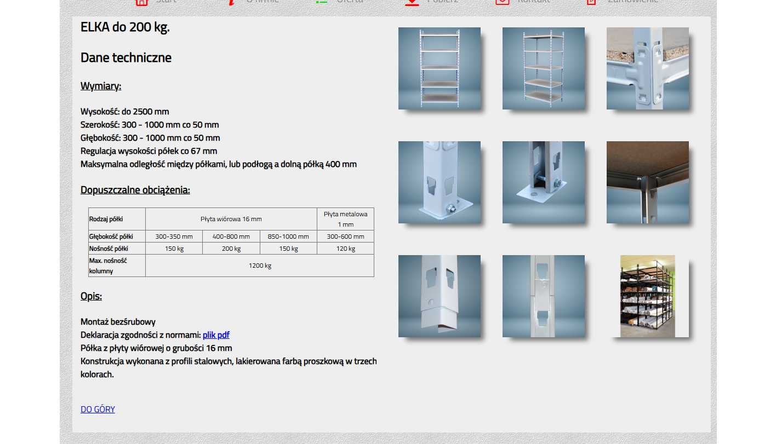776x444 pixels.
Task: Click the '1200 kg' column capacity cell
Action: 260,266
